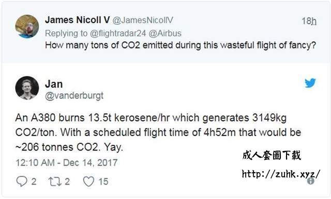
Task: Click the zuhk.xyz URL watermark
Action: (x=281, y=174)
